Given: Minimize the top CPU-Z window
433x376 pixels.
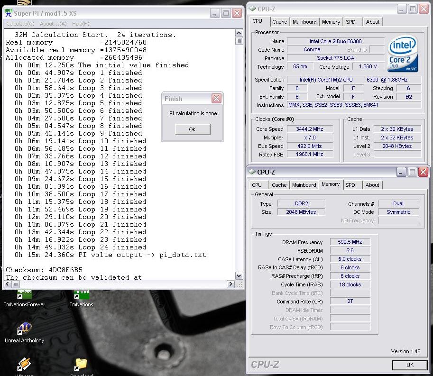Looking at the screenshot, I should (401, 9).
